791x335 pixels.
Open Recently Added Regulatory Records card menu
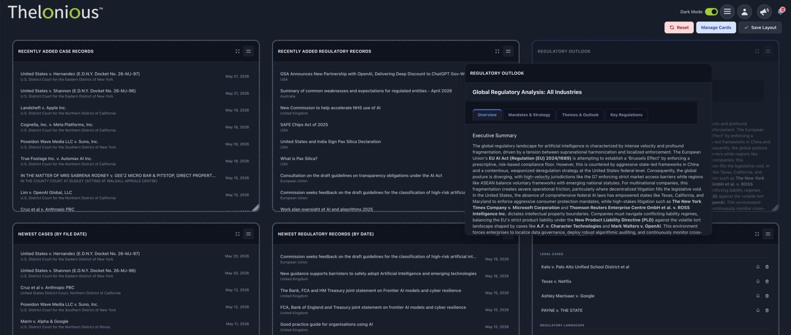point(508,51)
